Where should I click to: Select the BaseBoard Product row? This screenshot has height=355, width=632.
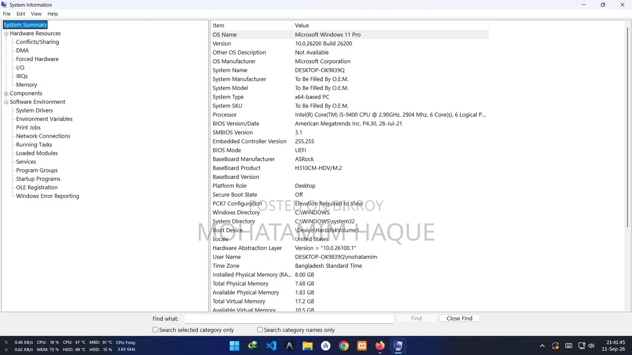pyautogui.click(x=350, y=168)
